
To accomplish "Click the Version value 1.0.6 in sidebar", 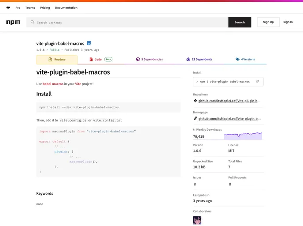I will tap(197, 151).
